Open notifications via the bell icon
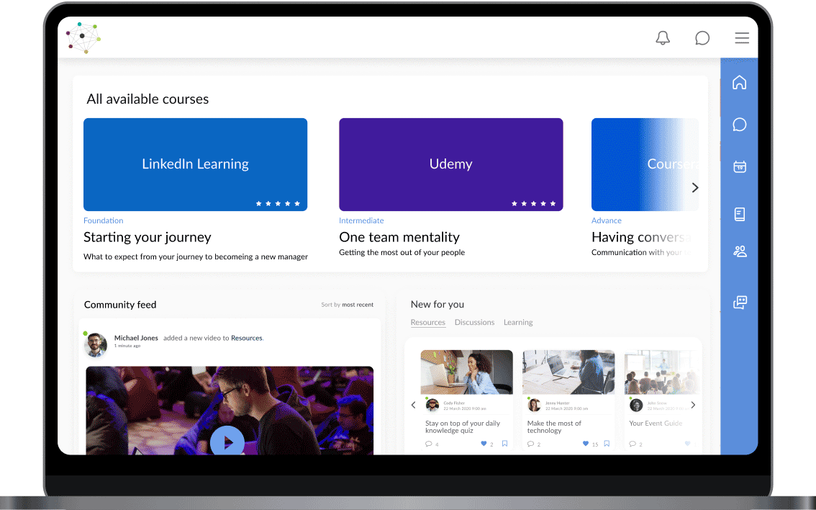The image size is (816, 510). [x=663, y=37]
